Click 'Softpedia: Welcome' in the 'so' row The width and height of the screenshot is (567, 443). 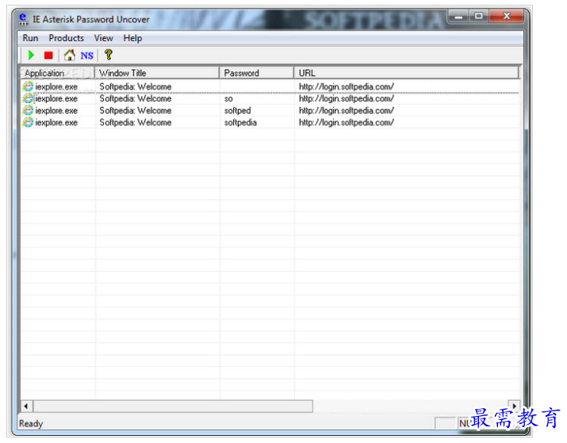[x=136, y=98]
